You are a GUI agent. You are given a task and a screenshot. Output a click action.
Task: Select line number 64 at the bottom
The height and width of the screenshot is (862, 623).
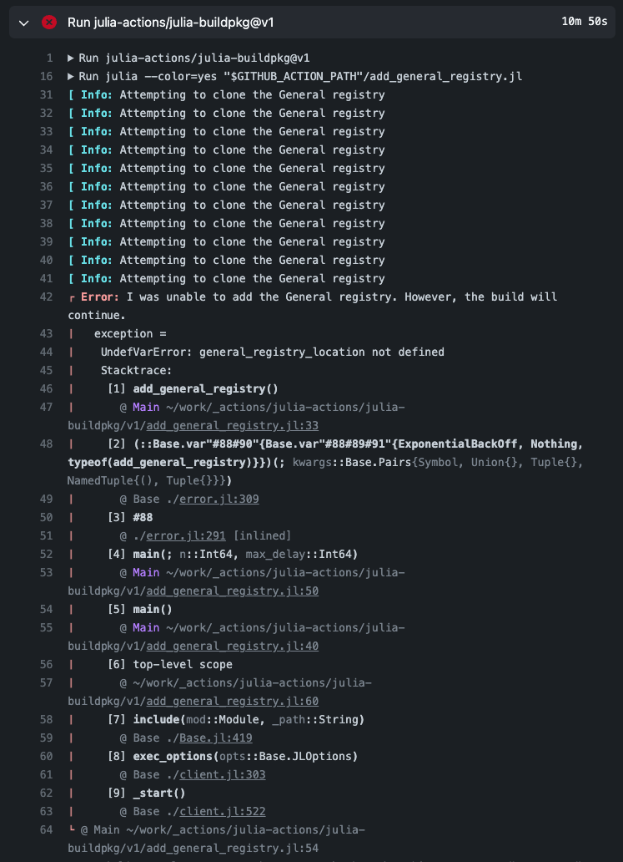point(46,829)
